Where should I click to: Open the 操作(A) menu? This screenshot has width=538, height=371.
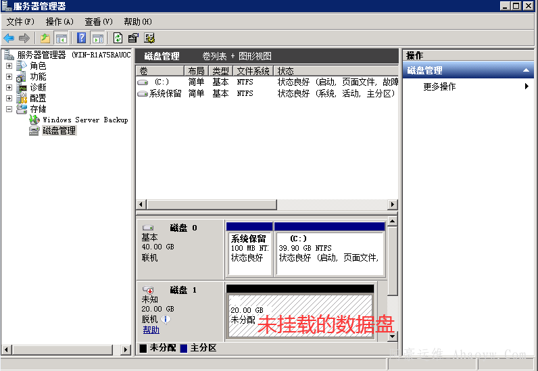[59, 22]
